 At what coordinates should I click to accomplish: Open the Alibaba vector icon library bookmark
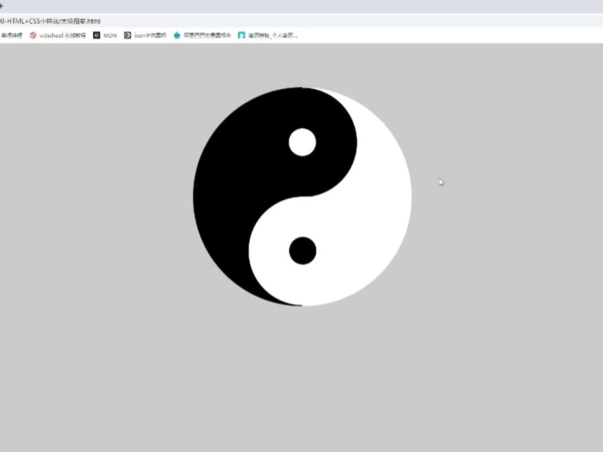202,35
